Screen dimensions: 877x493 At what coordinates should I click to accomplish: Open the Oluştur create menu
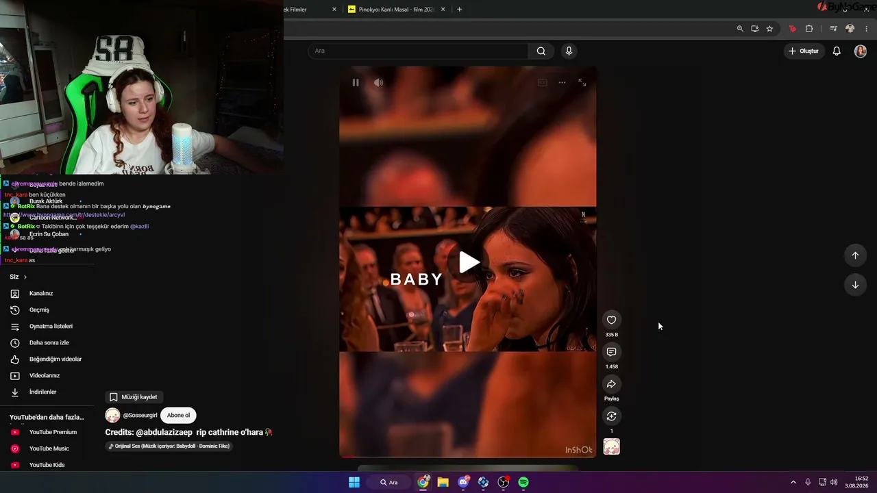coord(804,51)
